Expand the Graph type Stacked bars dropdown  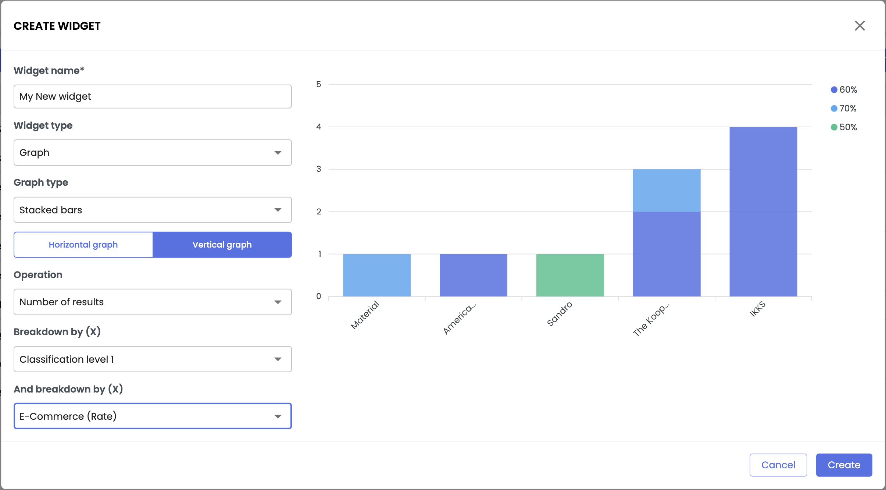[153, 210]
